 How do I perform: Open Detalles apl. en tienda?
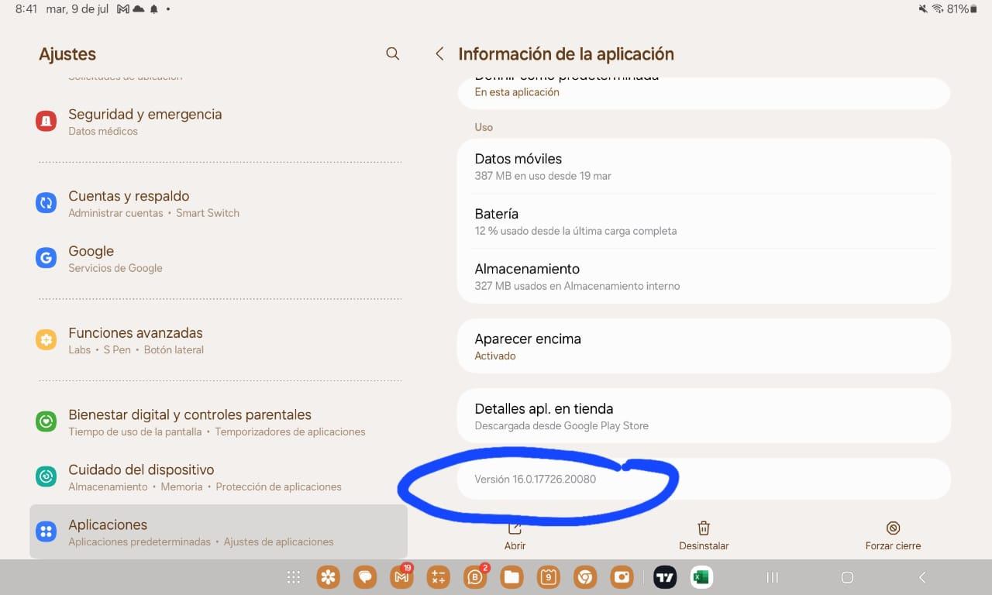(x=704, y=415)
